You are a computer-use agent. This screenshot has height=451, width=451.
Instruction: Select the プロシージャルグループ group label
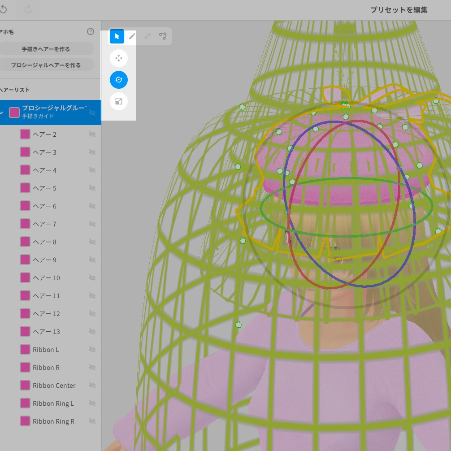(54, 108)
